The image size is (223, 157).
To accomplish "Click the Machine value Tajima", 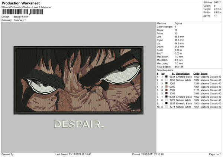I will click(x=178, y=23).
